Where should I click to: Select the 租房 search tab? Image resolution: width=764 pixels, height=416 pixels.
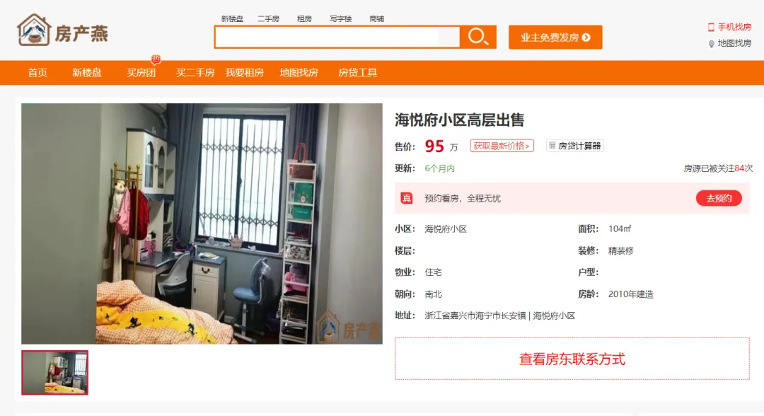[x=304, y=19]
